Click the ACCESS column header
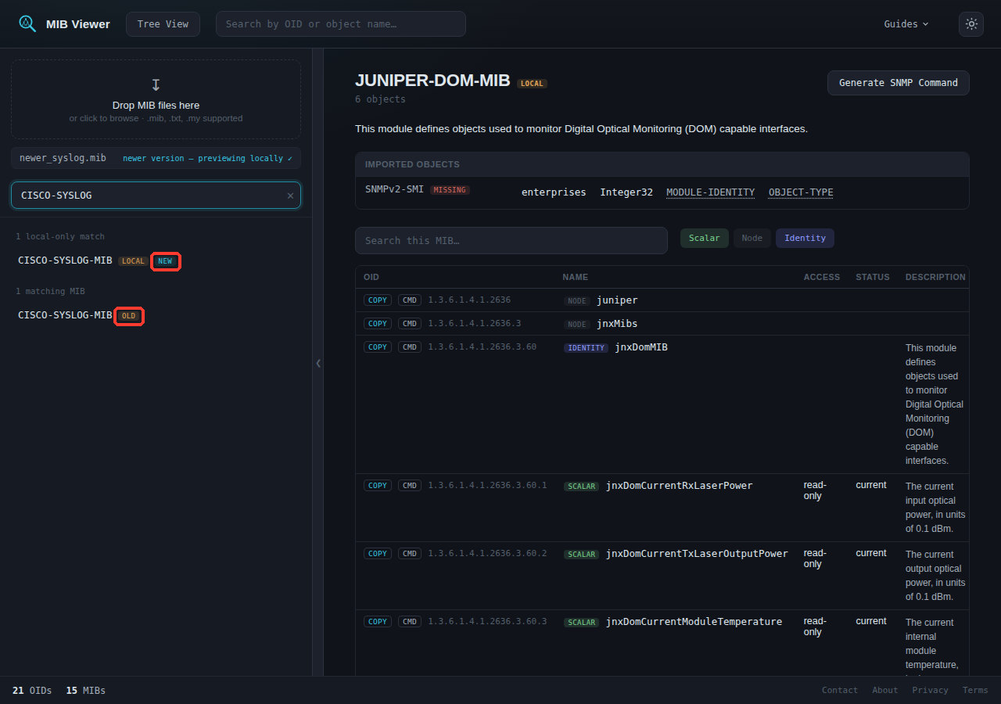 coord(822,277)
